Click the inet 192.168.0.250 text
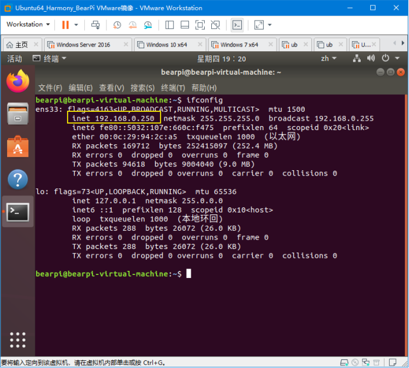409x368 pixels. 113,118
